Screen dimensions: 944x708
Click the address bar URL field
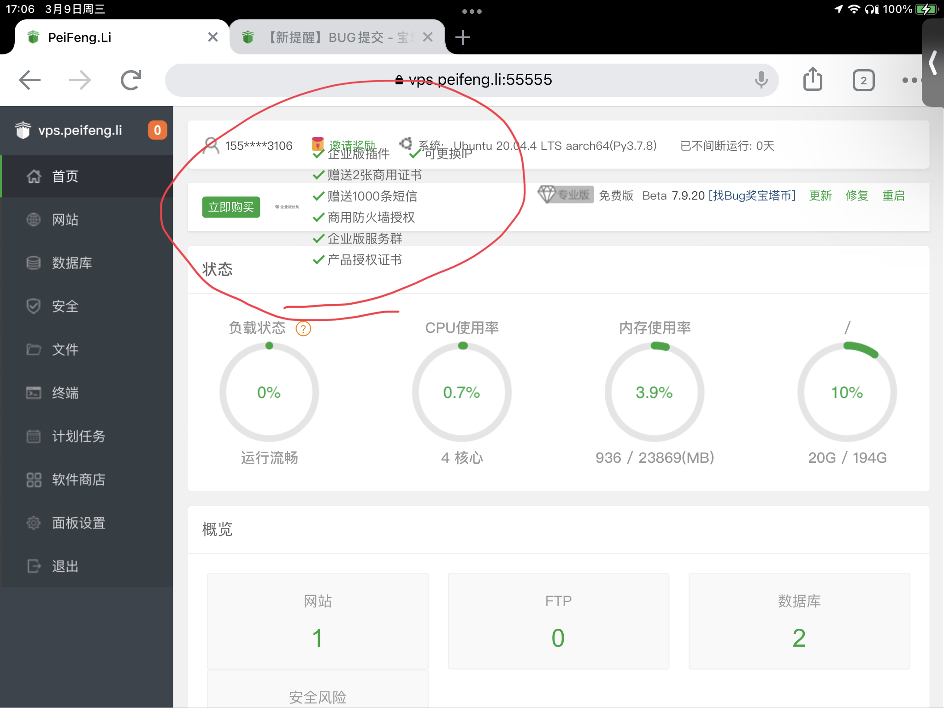click(472, 80)
